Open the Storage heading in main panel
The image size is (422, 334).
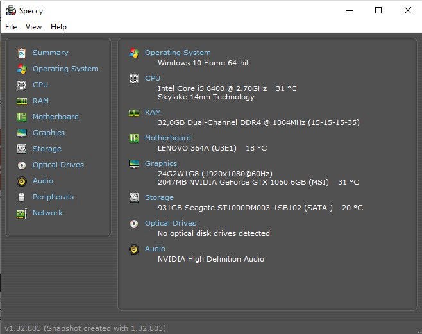(159, 197)
